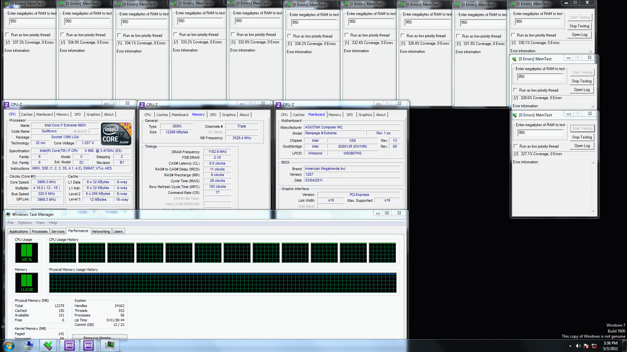Open Log in the 327.1% coverage MemTest
627x352 pixels.
click(582, 146)
